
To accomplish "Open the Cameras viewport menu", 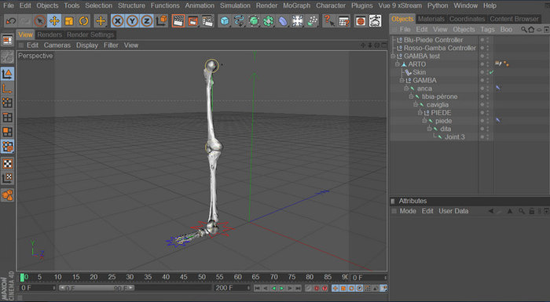I will pos(57,45).
